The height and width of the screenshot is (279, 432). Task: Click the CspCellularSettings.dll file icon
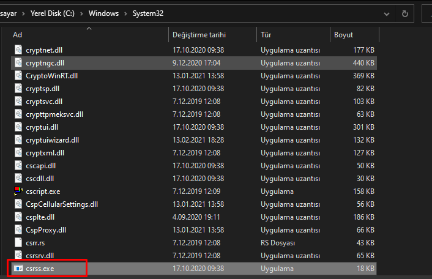click(x=18, y=204)
